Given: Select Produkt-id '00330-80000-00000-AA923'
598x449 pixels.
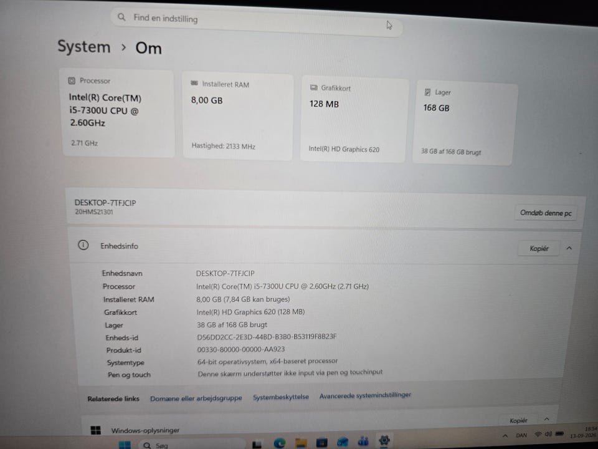Looking at the screenshot, I should 240,349.
